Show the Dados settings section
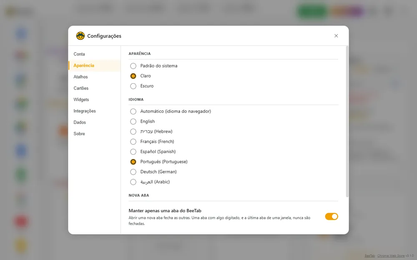Viewport: 417px width, 260px height. [x=94, y=123]
